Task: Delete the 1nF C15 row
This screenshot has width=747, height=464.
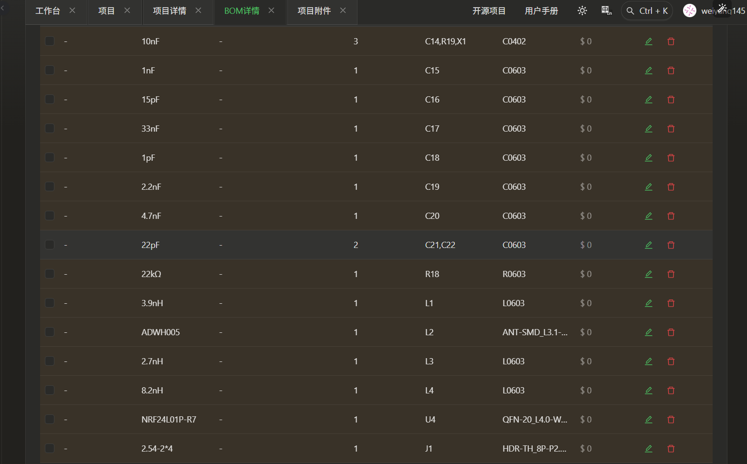Action: click(x=671, y=71)
